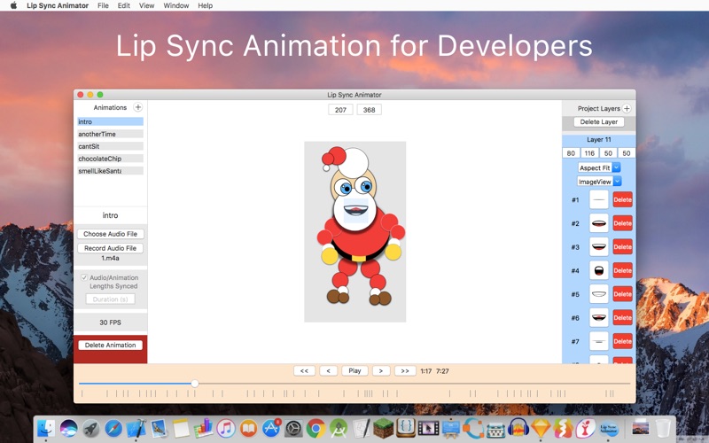Open the Aspect Fit dropdown
The width and height of the screenshot is (709, 443).
click(599, 167)
